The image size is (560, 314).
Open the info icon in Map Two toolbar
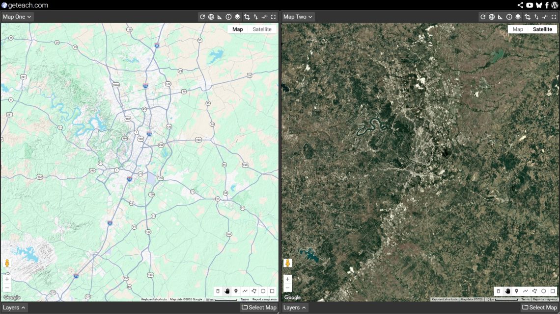click(x=509, y=17)
